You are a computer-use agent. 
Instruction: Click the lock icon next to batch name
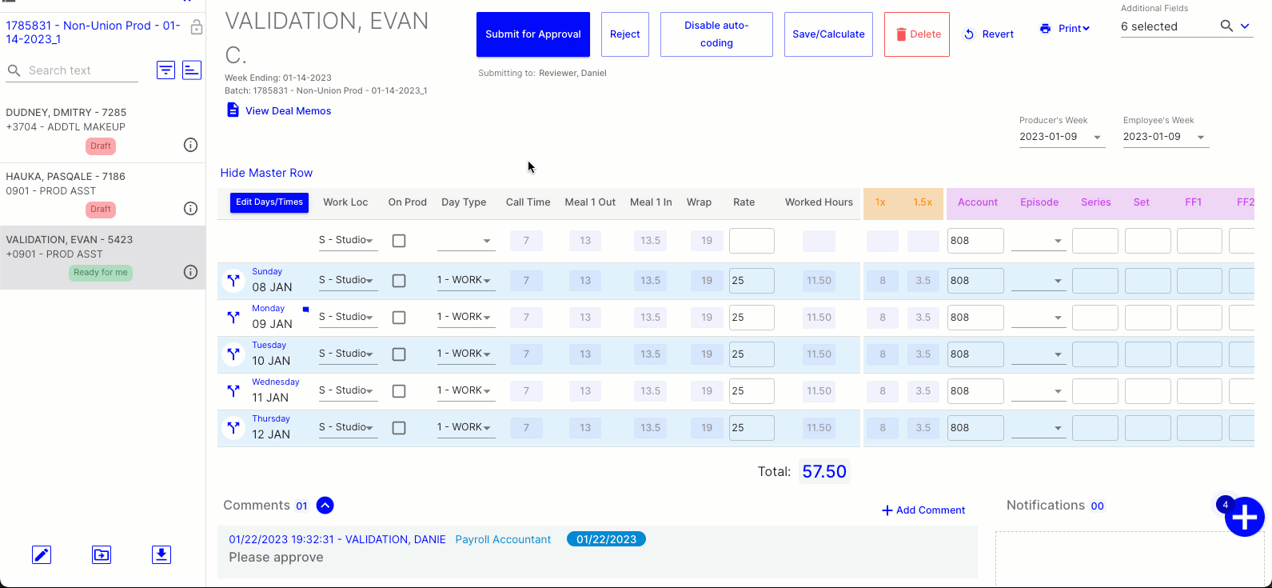tap(196, 28)
